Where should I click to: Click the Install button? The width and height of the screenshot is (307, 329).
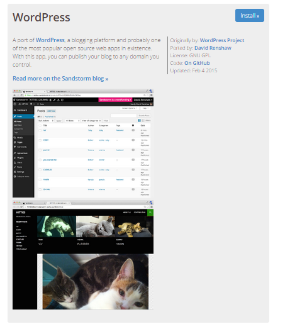coord(249,15)
